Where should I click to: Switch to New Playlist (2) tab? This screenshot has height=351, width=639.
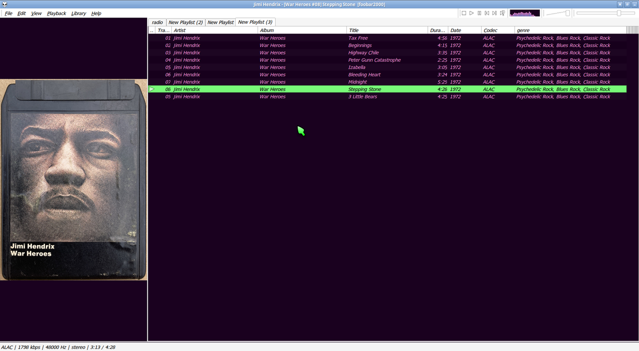tap(186, 22)
